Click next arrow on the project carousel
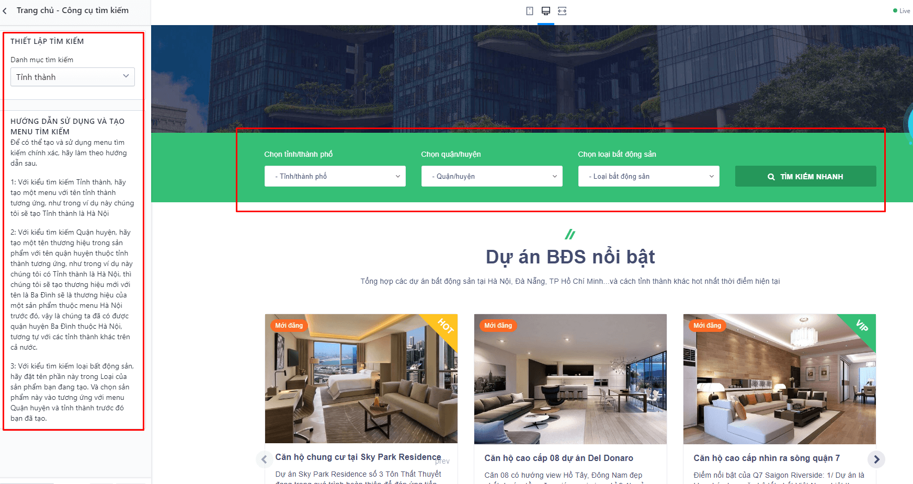Image resolution: width=913 pixels, height=484 pixels. coord(876,459)
